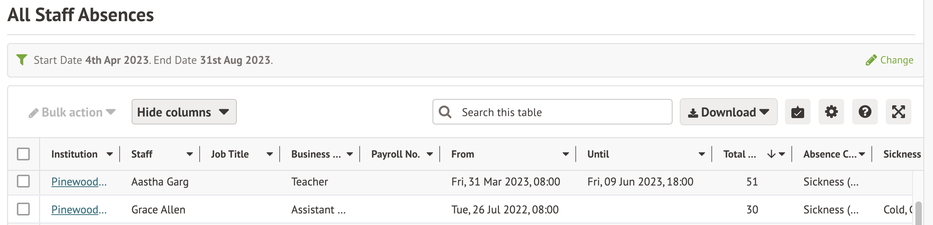
Task: Click the Search this table field
Action: tap(560, 112)
